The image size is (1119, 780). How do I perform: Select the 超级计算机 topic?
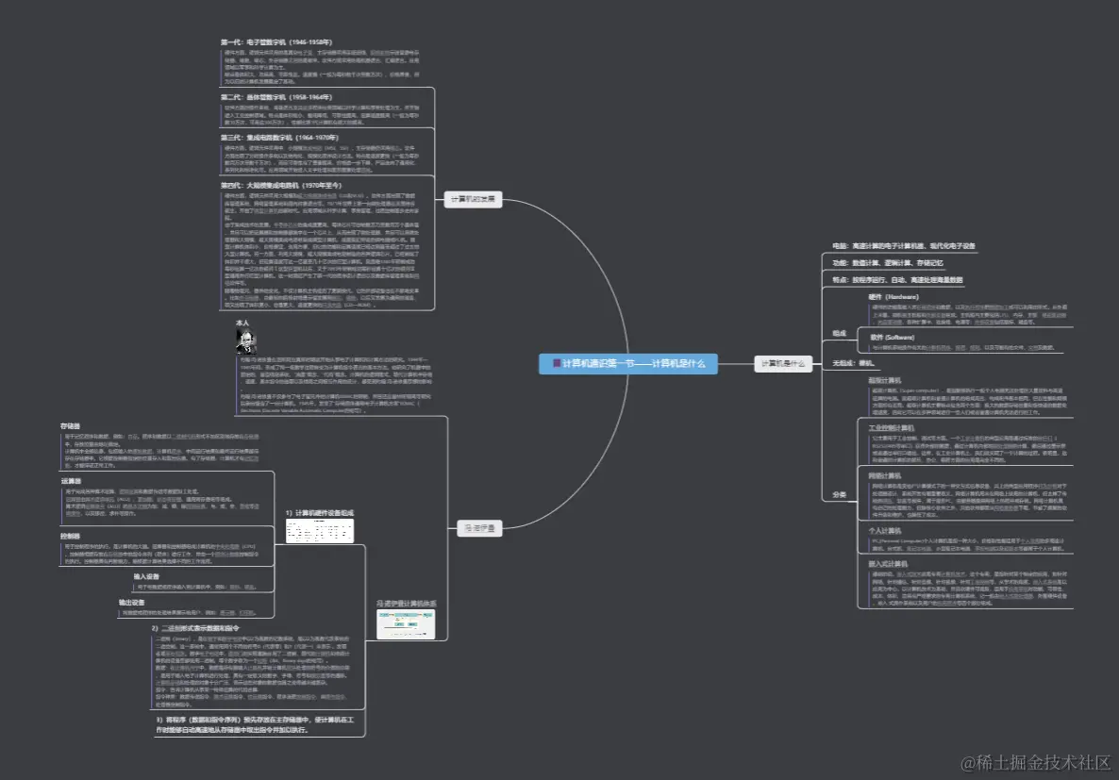[884, 380]
